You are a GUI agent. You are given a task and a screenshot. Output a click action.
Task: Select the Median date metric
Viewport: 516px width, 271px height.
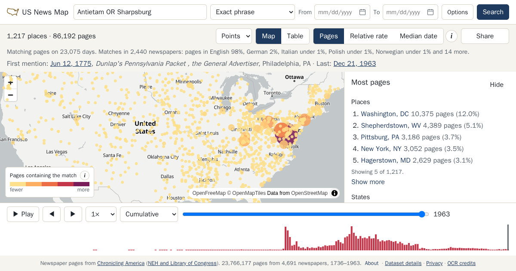[x=418, y=36]
